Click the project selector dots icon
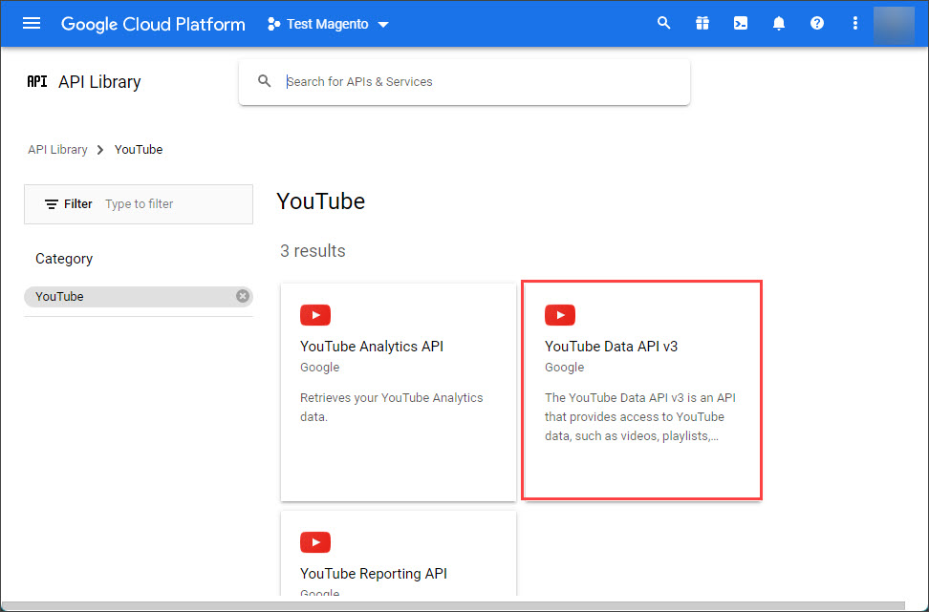This screenshot has height=612, width=929. [x=273, y=24]
